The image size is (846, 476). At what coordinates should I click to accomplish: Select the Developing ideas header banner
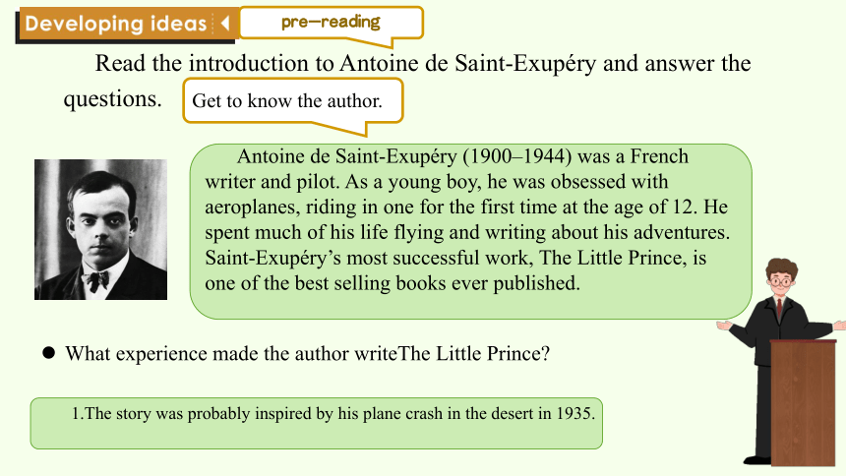(x=127, y=25)
